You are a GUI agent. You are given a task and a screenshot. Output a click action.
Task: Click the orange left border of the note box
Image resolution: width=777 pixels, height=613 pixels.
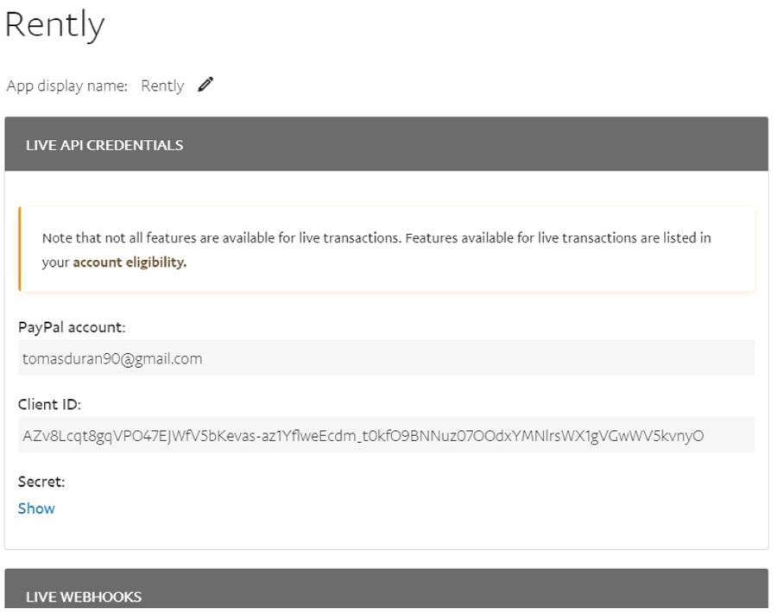coord(19,250)
